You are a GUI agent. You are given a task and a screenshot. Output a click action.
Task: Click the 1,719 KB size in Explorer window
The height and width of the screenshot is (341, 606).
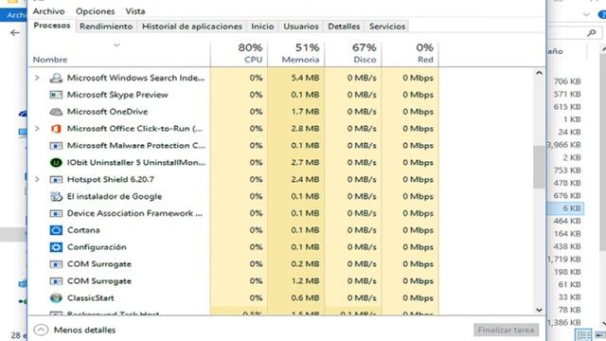point(564,259)
